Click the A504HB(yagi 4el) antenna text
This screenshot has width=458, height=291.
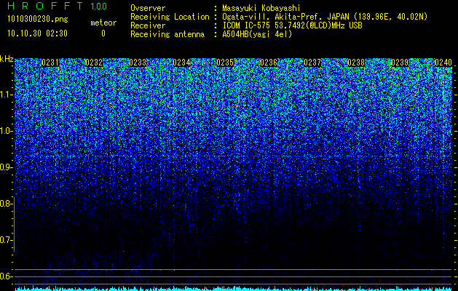(x=257, y=34)
